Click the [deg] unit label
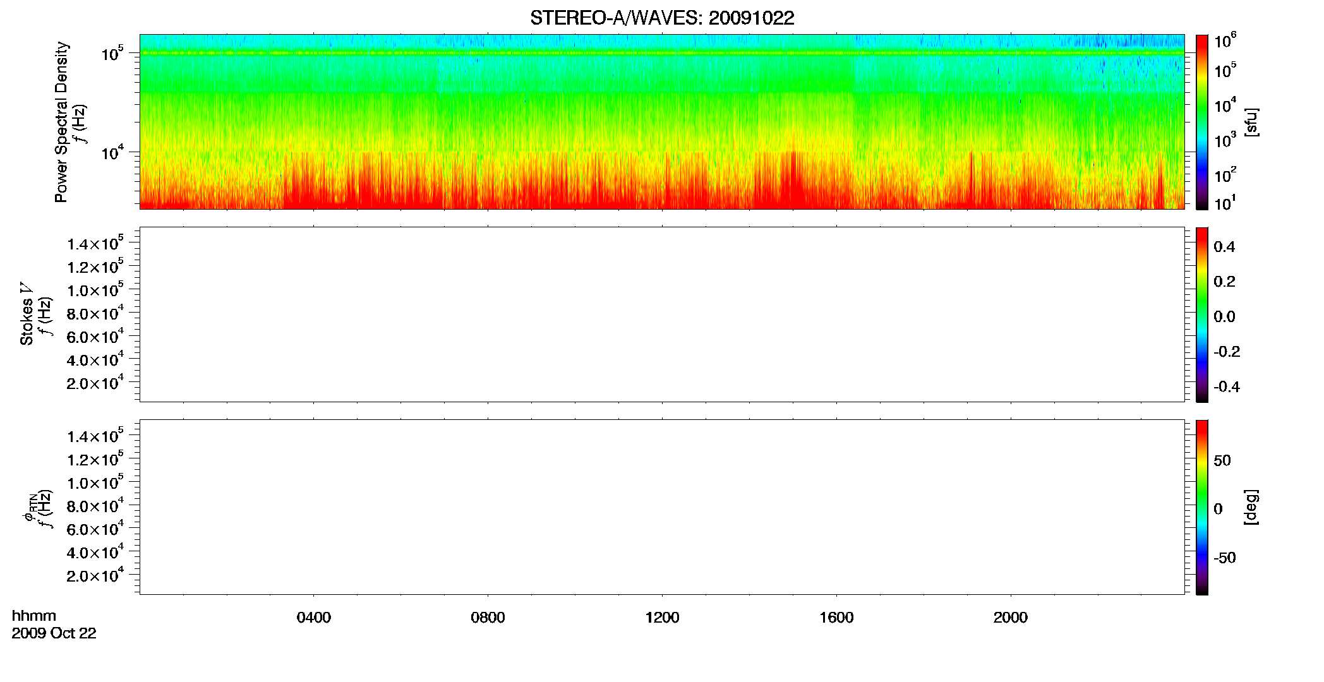This screenshot has height=682, width=1324. click(1251, 507)
